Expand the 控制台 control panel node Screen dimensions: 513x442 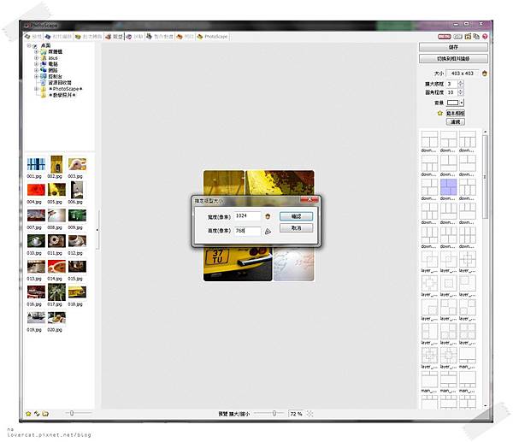pyautogui.click(x=36, y=76)
